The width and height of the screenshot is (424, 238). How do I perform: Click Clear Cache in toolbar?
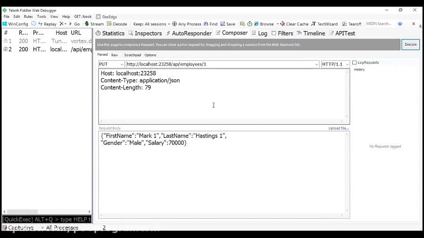click(294, 24)
